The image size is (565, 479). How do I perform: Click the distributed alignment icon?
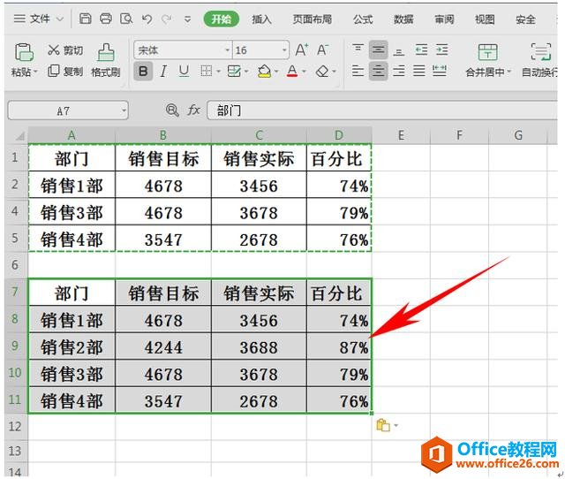[x=440, y=71]
